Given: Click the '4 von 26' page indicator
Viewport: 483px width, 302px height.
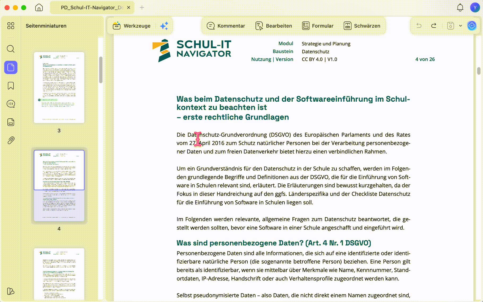Looking at the screenshot, I should (x=425, y=59).
